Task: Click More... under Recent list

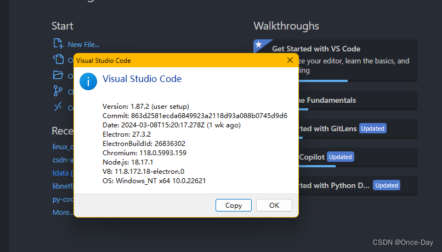Action: click(x=63, y=213)
